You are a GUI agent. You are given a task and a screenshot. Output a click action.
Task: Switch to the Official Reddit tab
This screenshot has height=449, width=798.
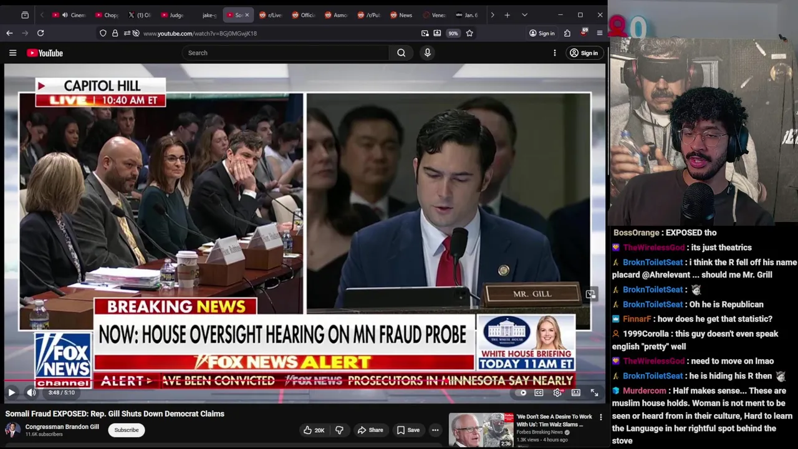304,15
